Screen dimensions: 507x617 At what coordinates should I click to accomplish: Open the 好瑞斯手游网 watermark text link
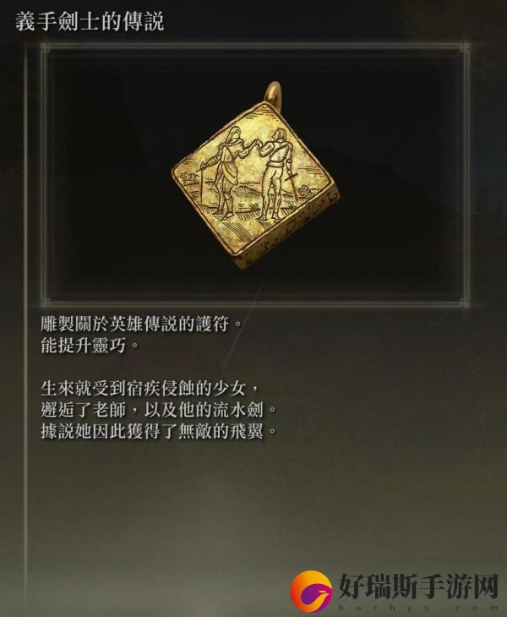(418, 587)
